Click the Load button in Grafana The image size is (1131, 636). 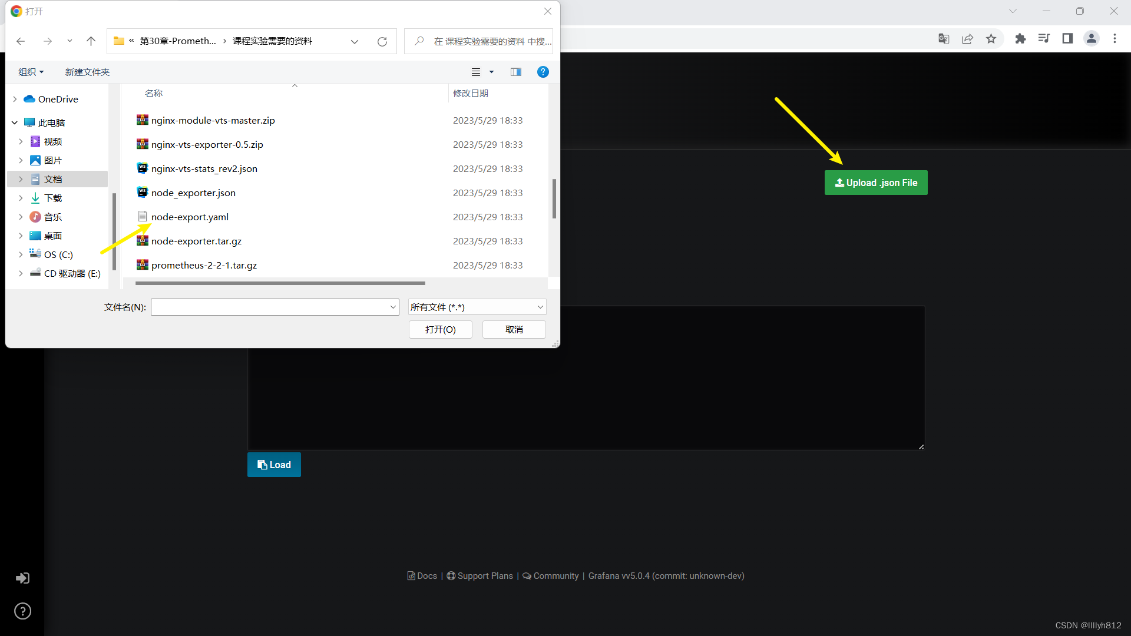[274, 465]
